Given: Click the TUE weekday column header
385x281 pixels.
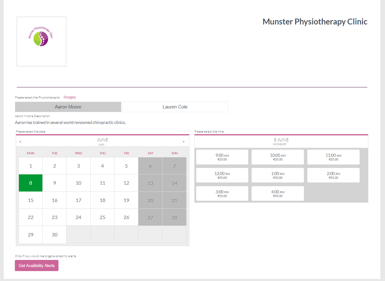Looking at the screenshot, I should point(54,153).
